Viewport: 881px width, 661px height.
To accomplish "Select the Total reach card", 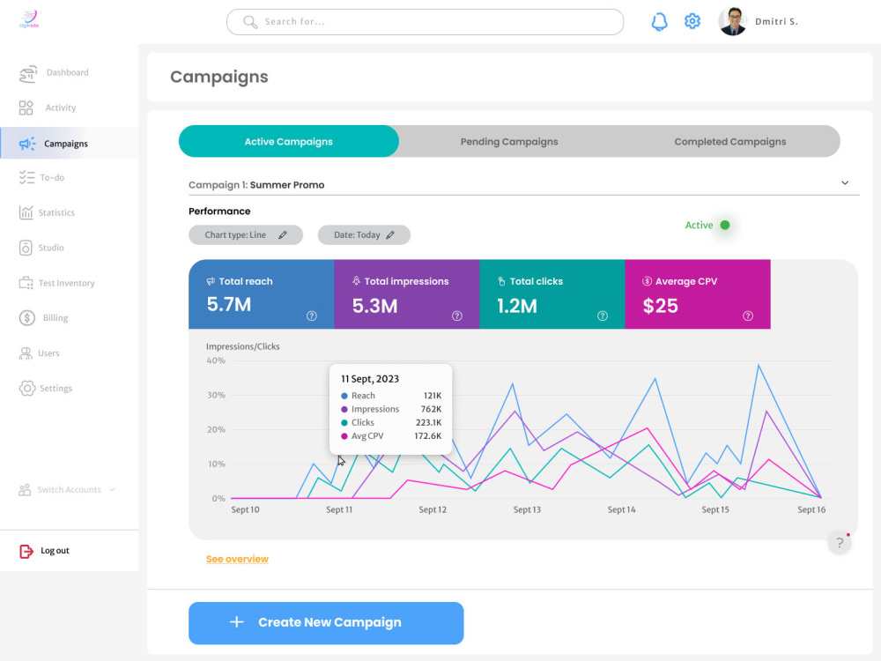I will [262, 294].
